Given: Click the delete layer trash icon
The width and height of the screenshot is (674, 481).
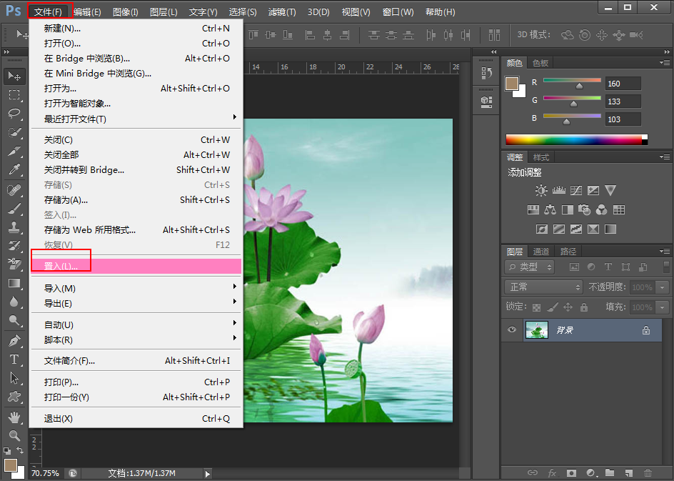Looking at the screenshot, I should 648,473.
